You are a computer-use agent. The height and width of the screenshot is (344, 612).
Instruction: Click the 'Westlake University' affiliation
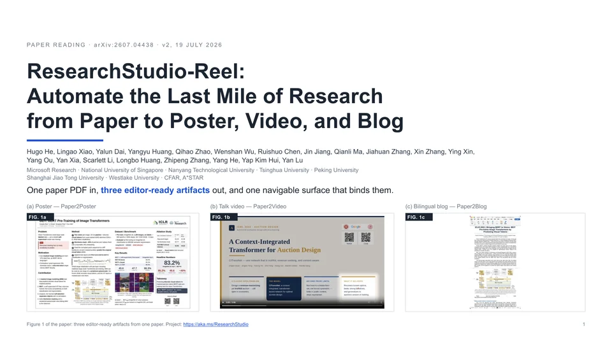(x=134, y=178)
